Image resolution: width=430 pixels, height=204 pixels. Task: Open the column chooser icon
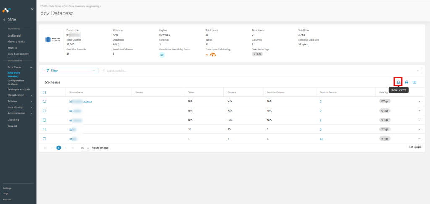click(x=414, y=82)
